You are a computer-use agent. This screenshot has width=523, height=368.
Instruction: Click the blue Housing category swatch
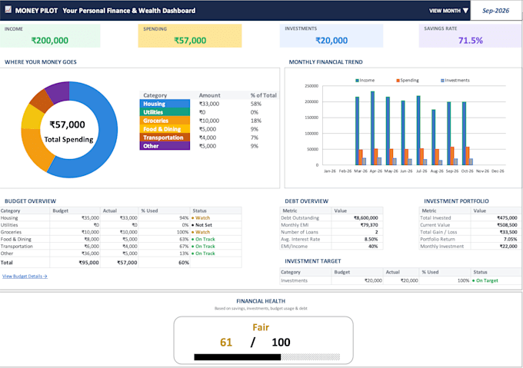click(165, 104)
